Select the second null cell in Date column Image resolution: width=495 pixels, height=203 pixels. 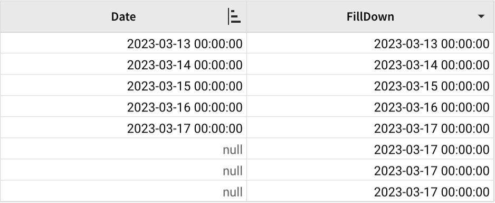[123, 170]
